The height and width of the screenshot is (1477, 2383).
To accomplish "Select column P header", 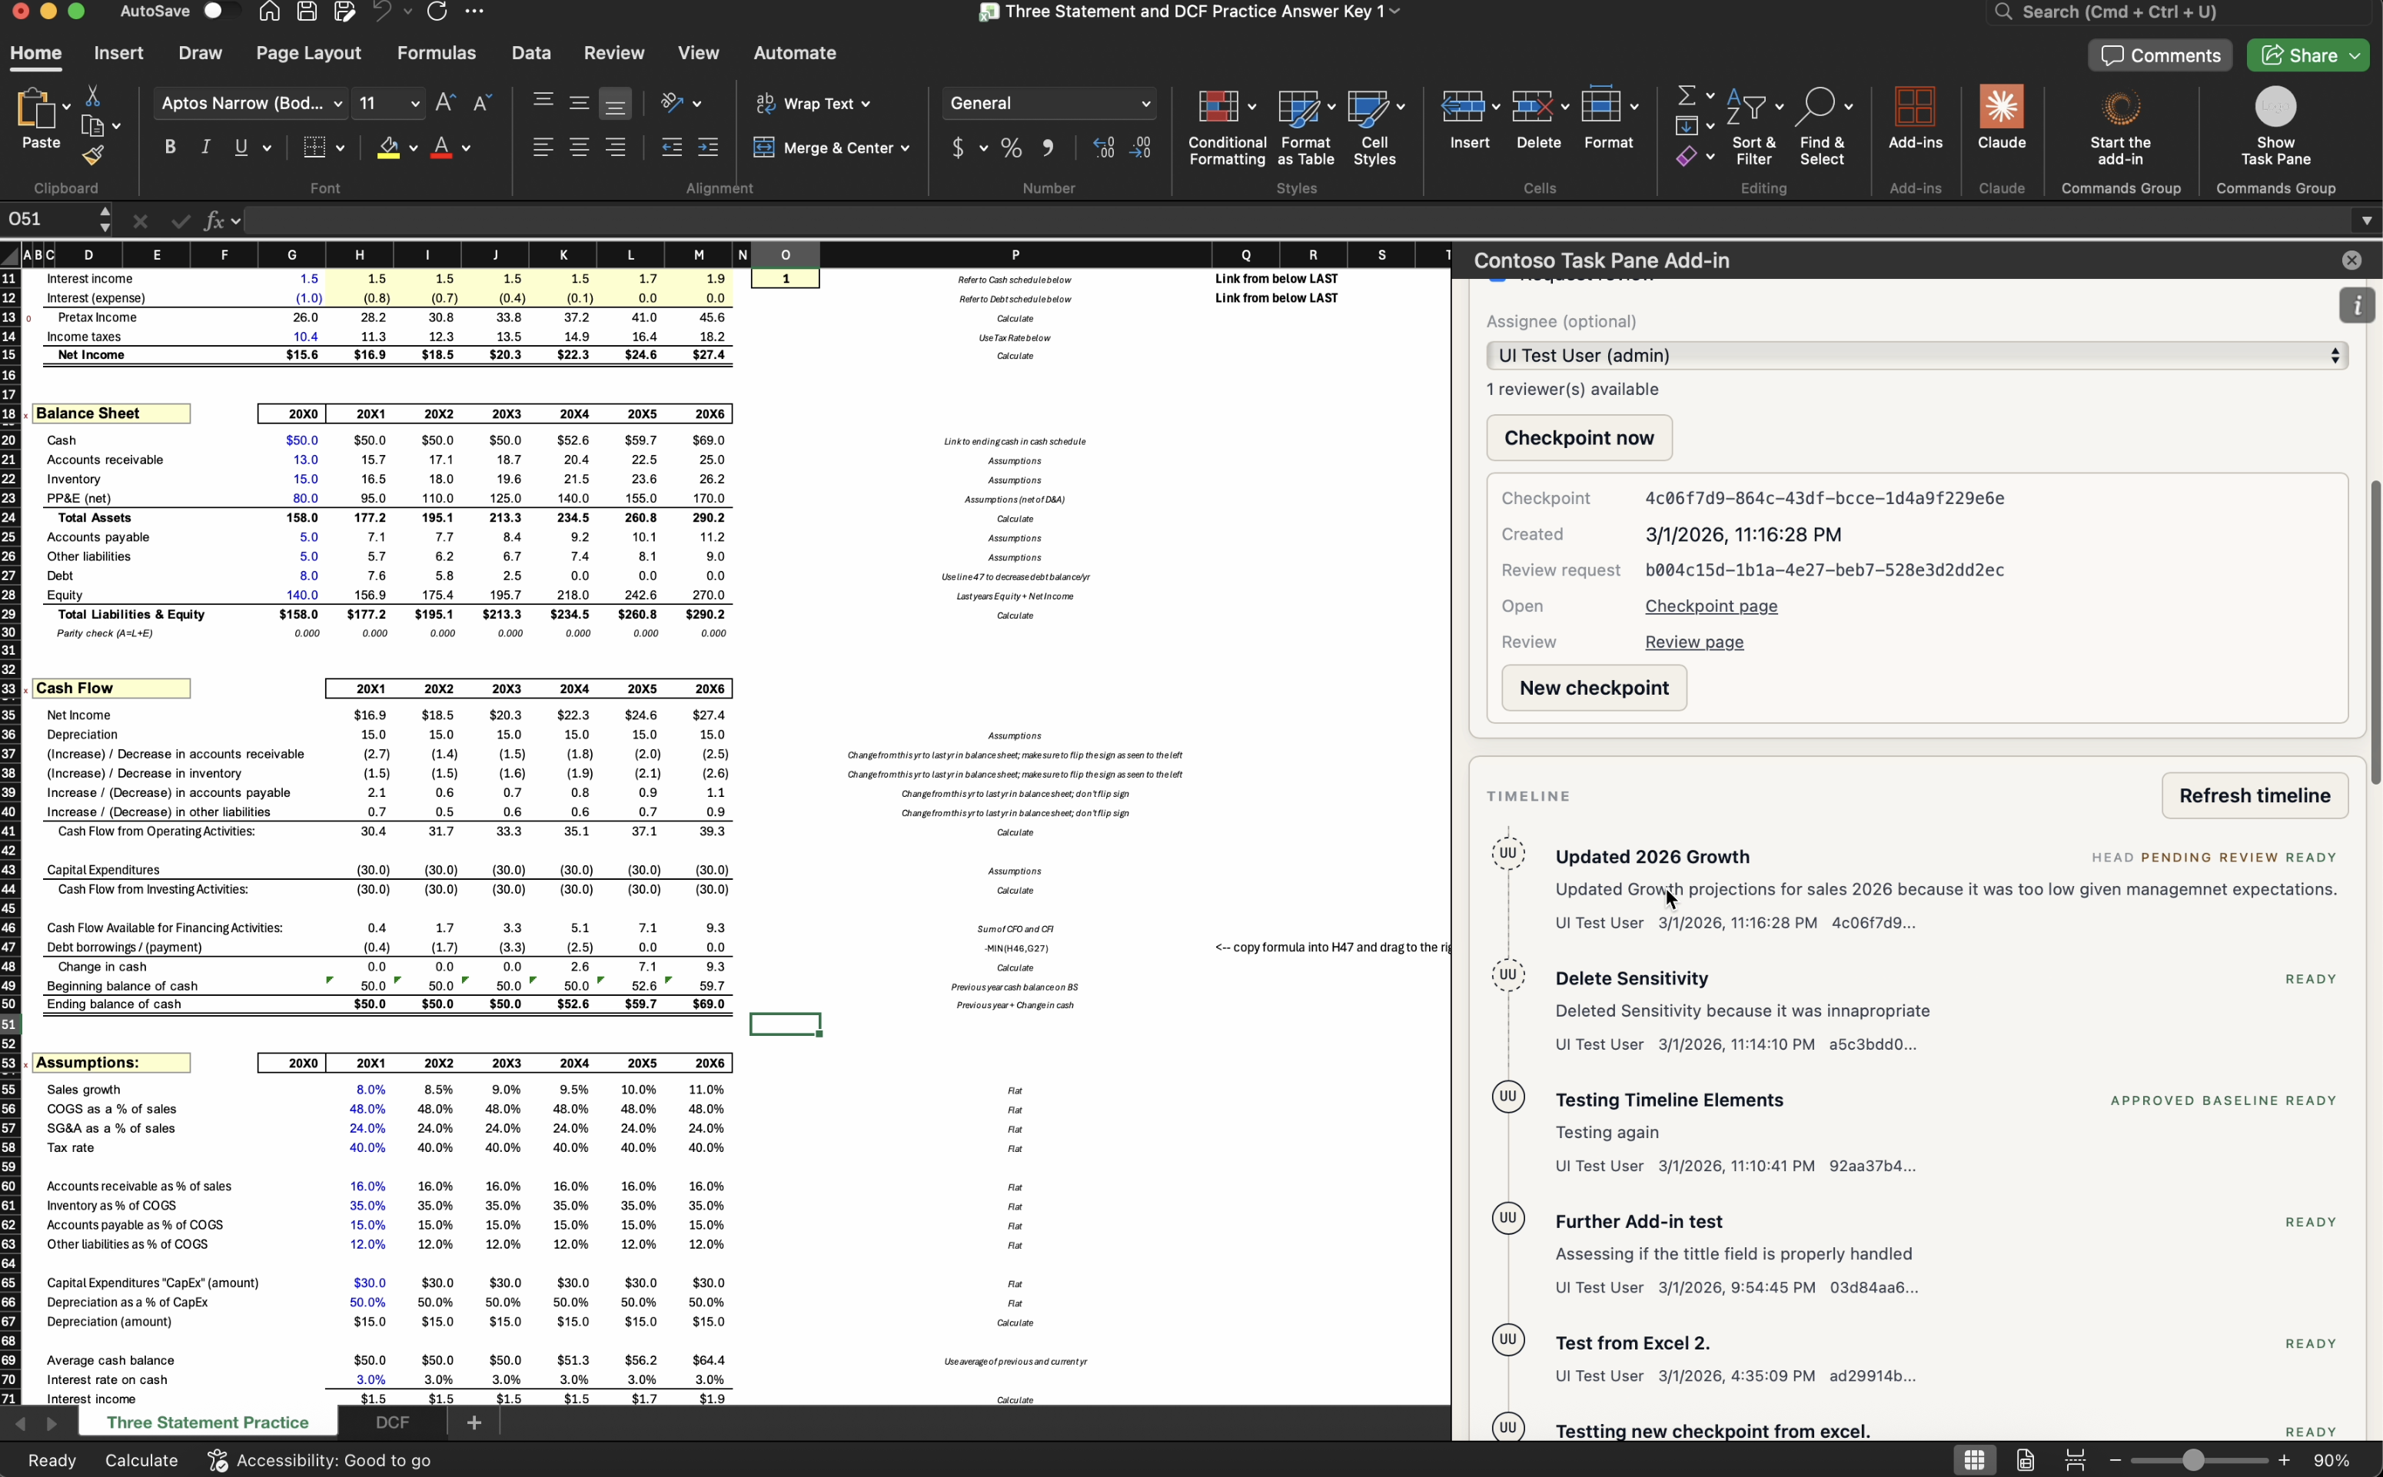I will [x=1015, y=255].
